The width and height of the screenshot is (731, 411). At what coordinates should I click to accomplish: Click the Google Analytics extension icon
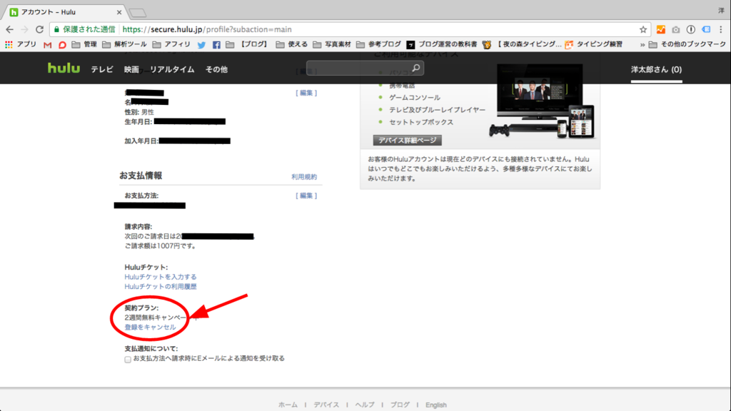[x=661, y=31]
